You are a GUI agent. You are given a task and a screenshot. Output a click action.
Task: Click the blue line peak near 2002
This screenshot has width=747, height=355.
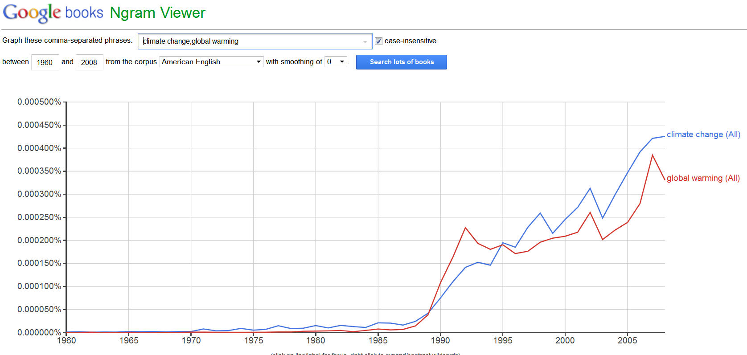590,188
